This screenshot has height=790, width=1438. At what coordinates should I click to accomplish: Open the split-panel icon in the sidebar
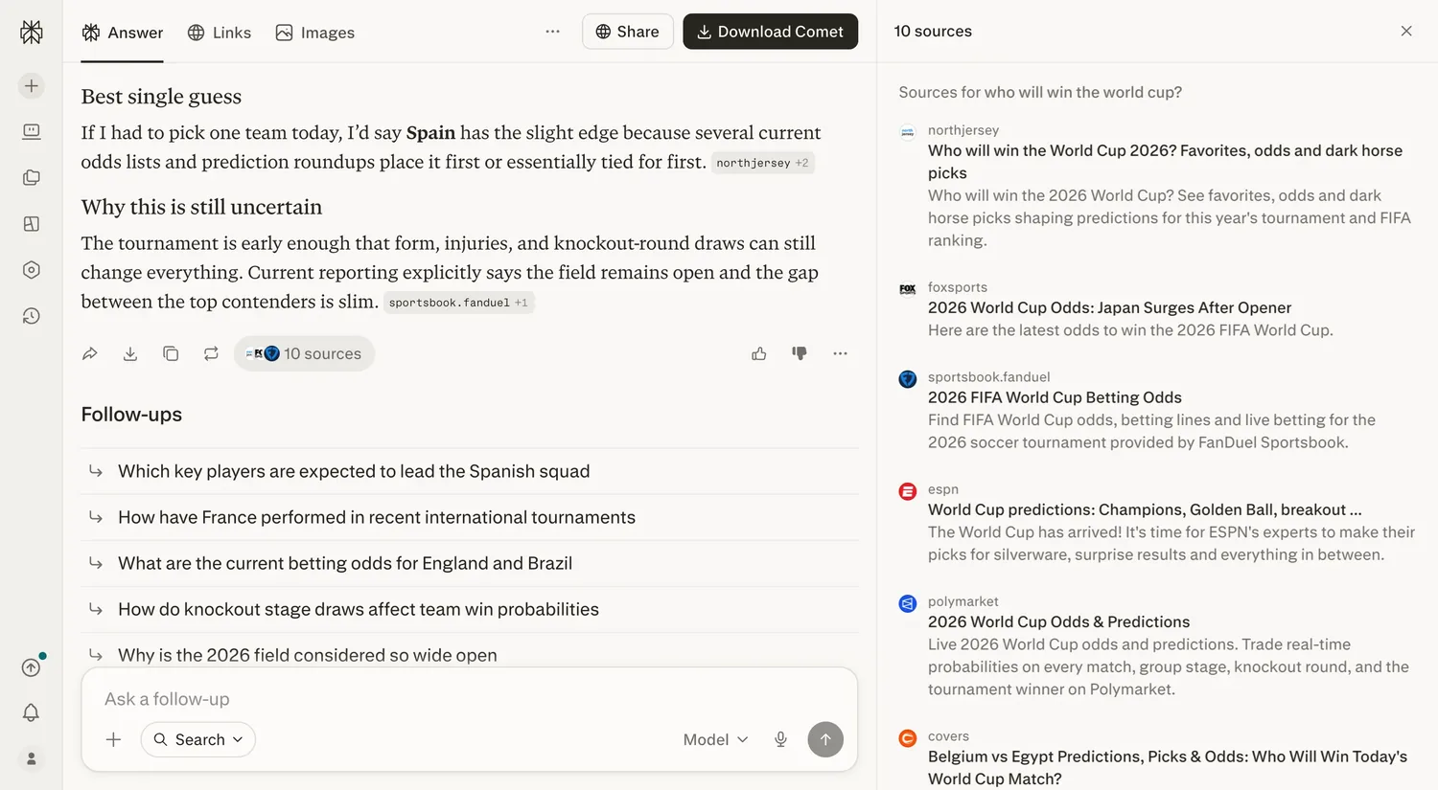pyautogui.click(x=32, y=223)
